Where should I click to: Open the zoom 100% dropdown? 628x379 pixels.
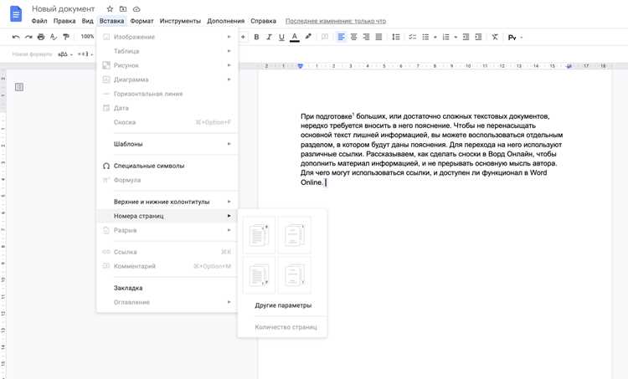tap(87, 37)
